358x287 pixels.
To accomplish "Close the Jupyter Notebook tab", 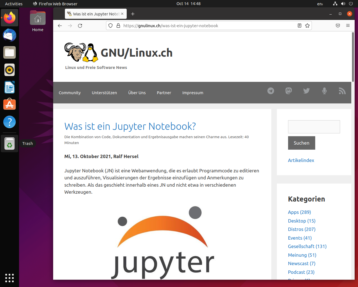I will coord(122,14).
